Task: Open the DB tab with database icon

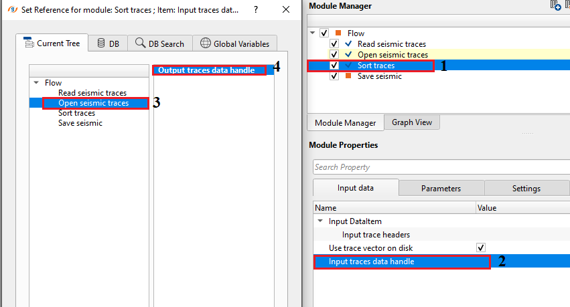Action: (x=108, y=43)
